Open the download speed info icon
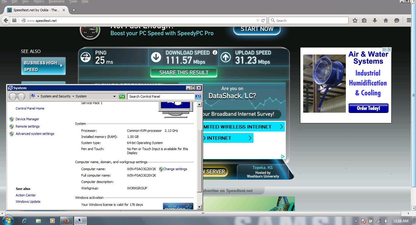Screen dimensions: 416x225 (215, 52)
